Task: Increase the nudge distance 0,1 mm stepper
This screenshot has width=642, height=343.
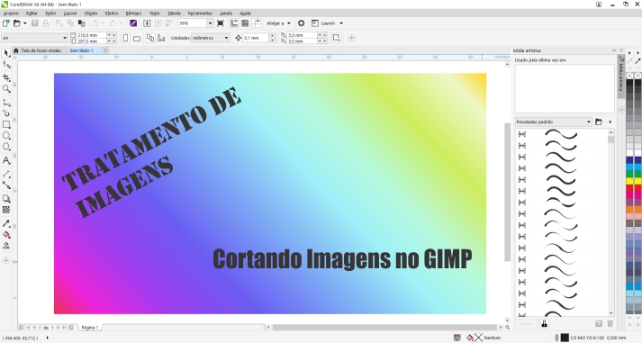Action: tap(272, 36)
